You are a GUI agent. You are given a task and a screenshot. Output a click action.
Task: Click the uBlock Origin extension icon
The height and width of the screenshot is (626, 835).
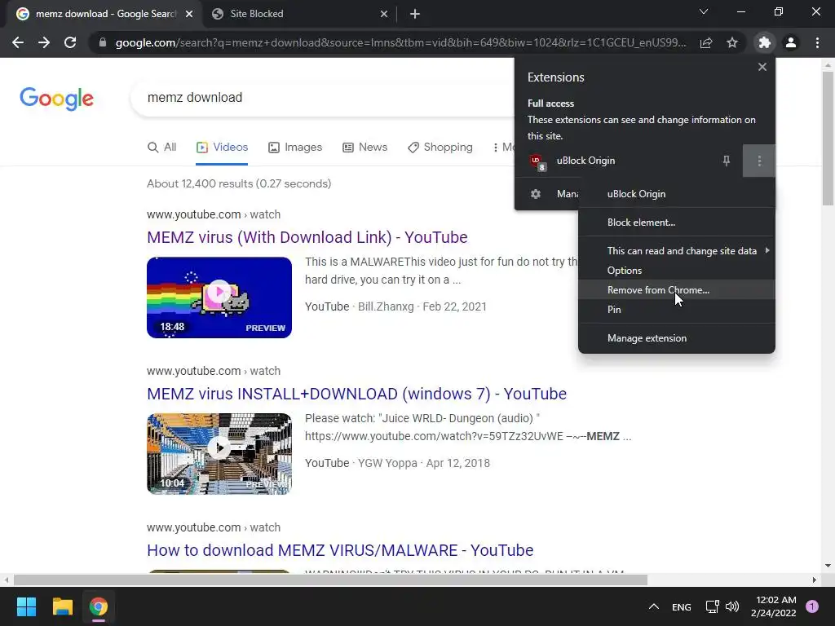click(x=537, y=161)
